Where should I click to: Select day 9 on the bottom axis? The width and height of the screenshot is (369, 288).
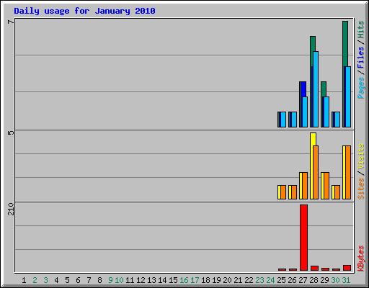(x=110, y=280)
